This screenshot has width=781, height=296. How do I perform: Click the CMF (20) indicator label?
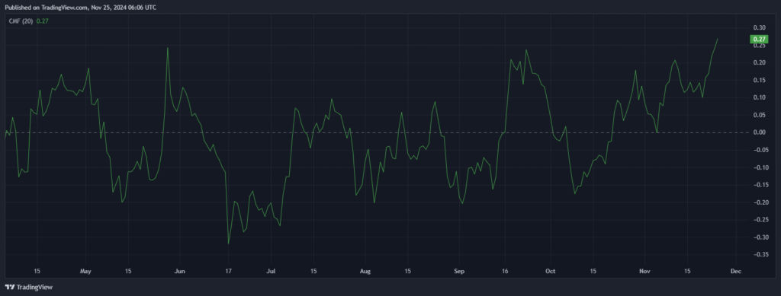coord(21,21)
